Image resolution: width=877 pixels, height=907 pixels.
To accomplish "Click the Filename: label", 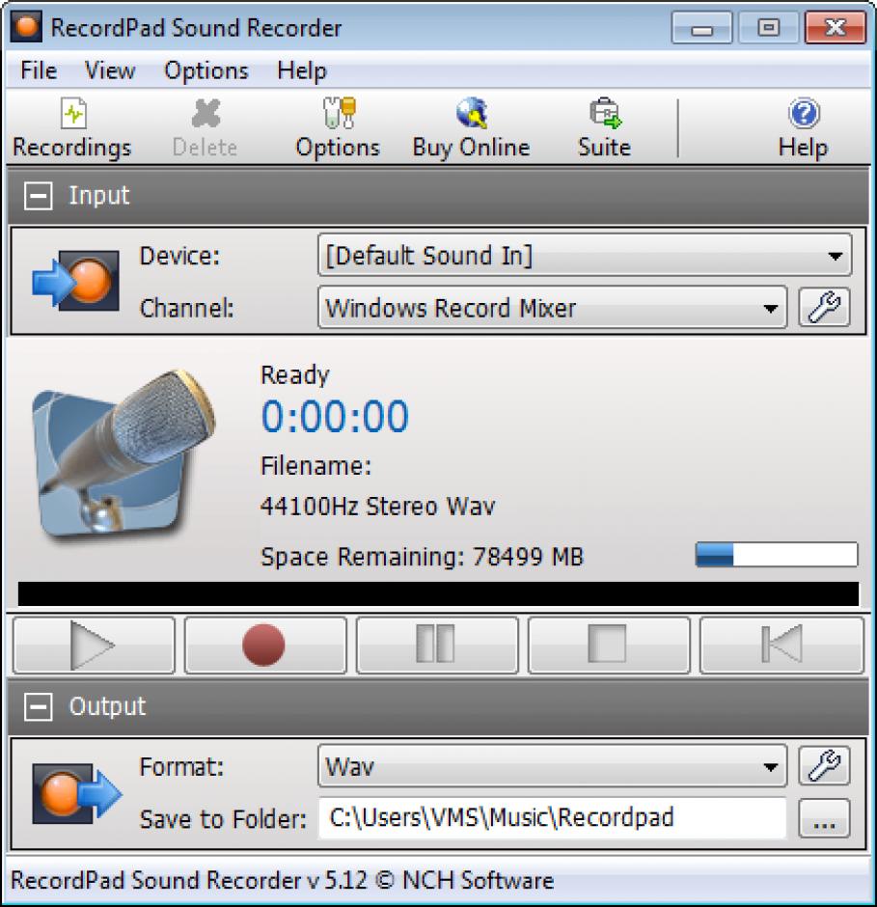I will 315,466.
